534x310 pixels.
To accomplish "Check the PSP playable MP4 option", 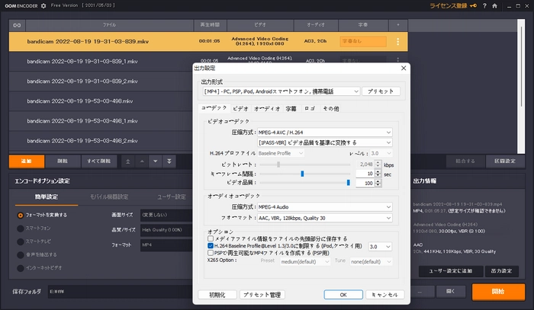I will [x=211, y=255].
